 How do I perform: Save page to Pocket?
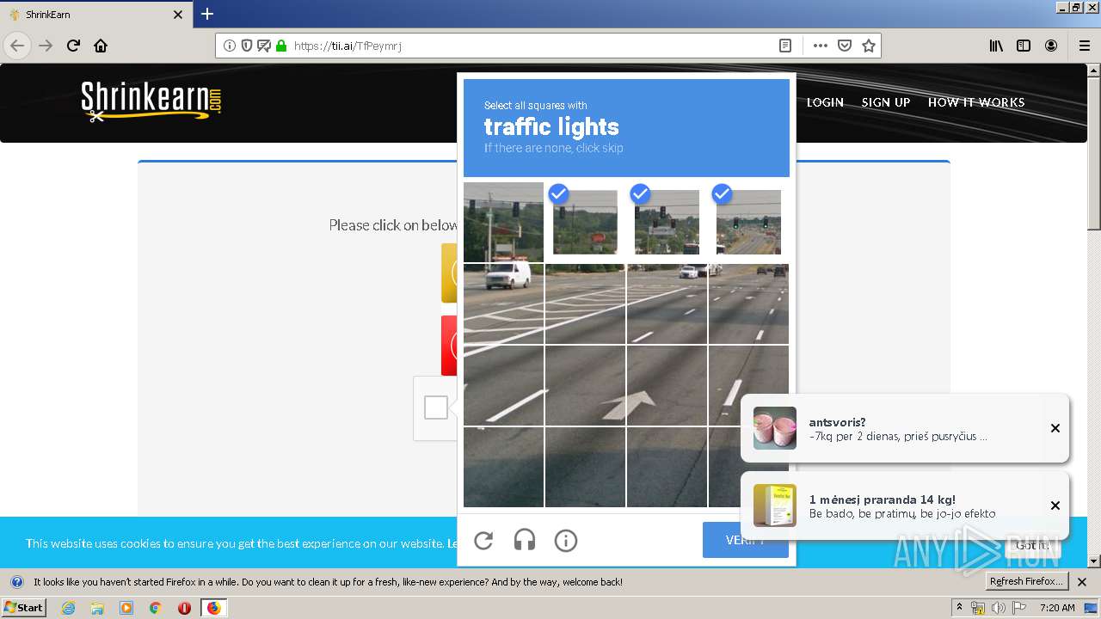pyautogui.click(x=845, y=46)
